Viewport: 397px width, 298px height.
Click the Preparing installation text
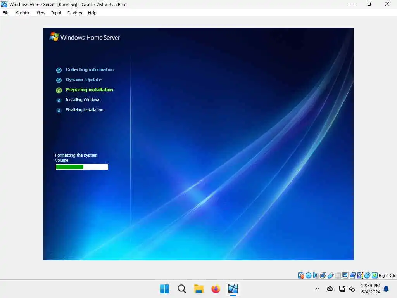coord(90,90)
